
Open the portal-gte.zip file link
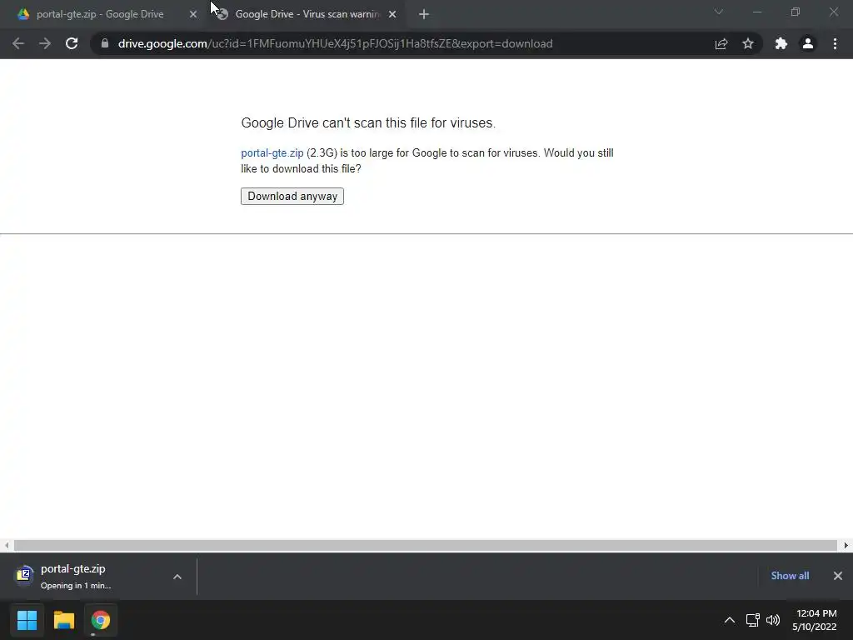coord(272,153)
